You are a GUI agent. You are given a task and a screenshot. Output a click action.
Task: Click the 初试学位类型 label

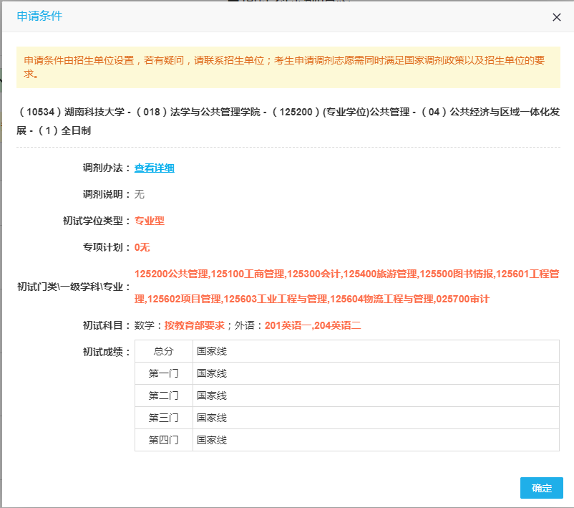pos(97,221)
